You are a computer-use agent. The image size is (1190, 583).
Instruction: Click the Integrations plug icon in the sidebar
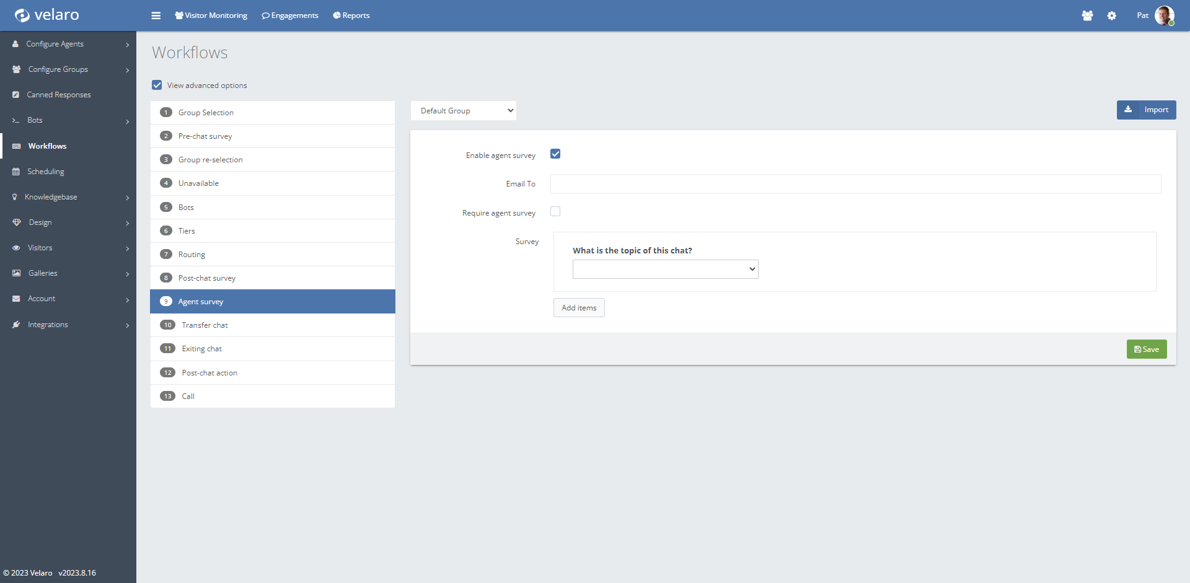click(16, 325)
